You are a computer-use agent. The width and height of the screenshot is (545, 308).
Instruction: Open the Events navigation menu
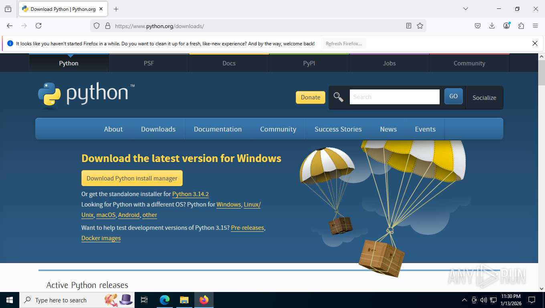point(425,129)
